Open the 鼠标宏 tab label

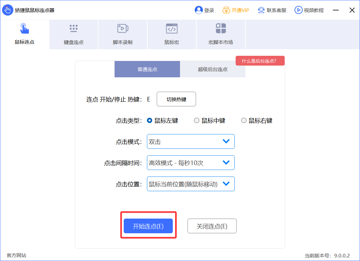click(172, 42)
